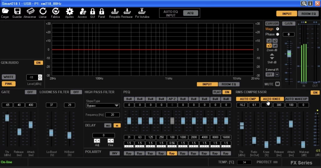Turn off the noise generator ON toggle
Viewport: 321px width, 168px height.
[x=38, y=63]
